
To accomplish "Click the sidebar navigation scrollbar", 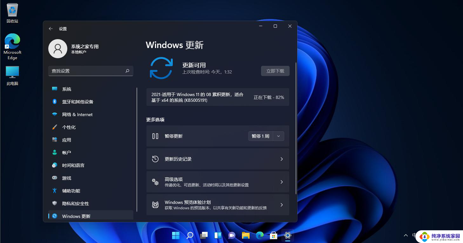I will click(x=137, y=149).
